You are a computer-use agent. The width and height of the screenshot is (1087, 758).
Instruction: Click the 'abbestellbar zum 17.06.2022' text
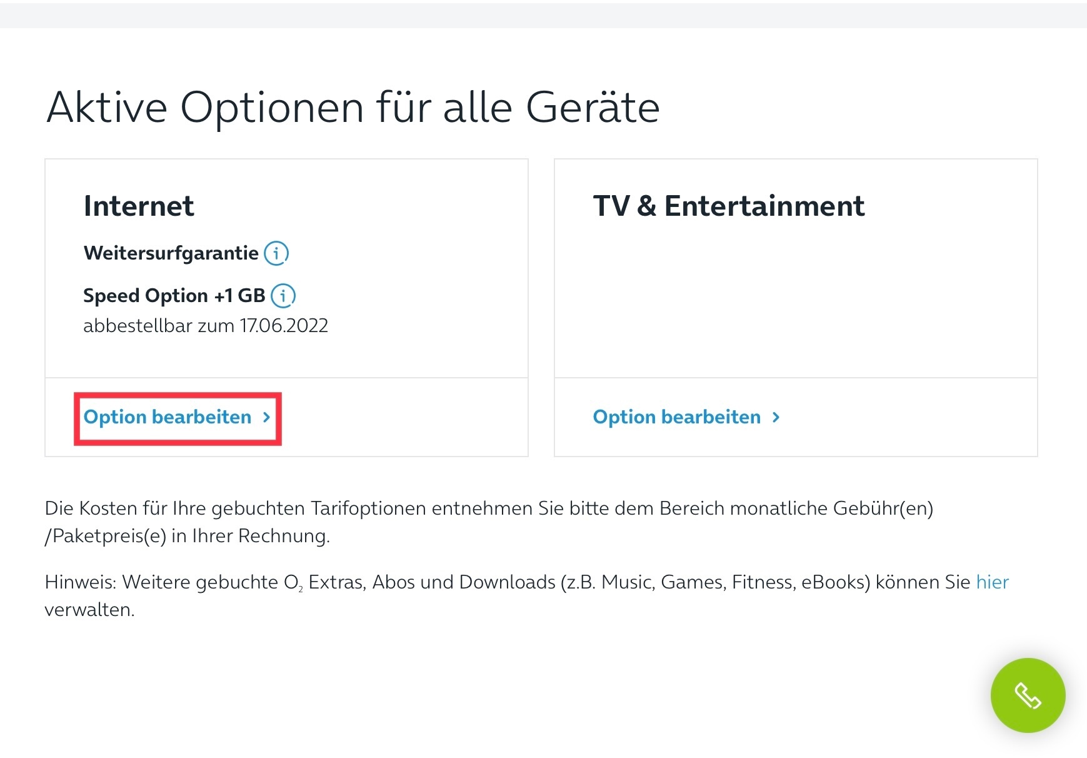tap(206, 326)
